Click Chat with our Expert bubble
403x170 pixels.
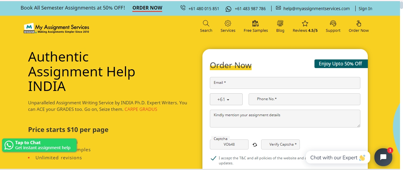click(x=338, y=158)
